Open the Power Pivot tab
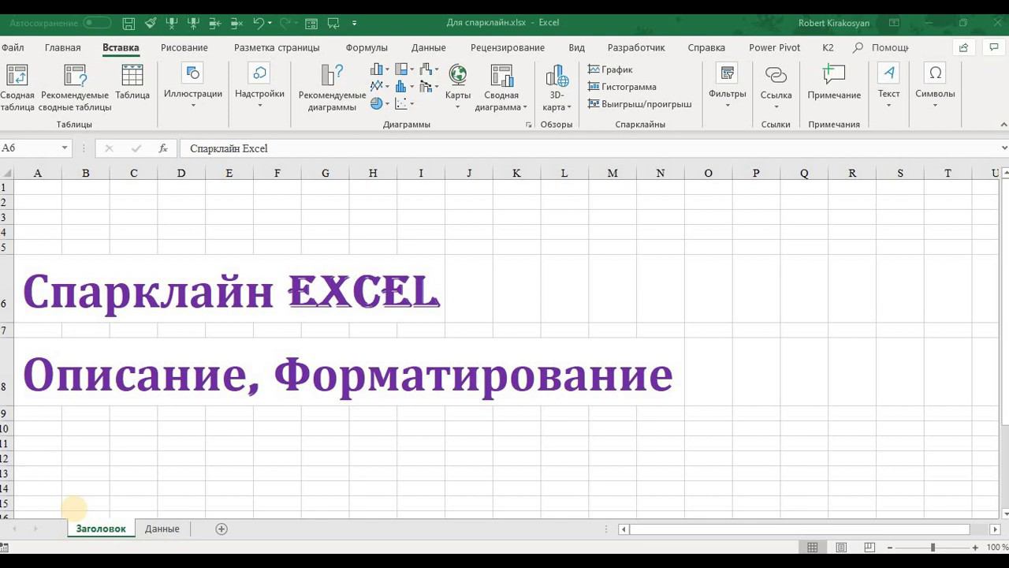 coord(774,47)
